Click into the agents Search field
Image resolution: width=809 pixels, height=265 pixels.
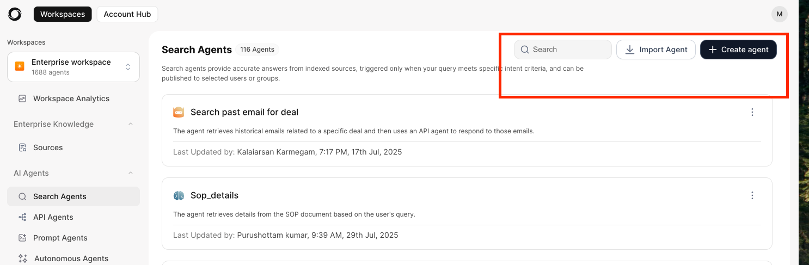click(x=563, y=50)
